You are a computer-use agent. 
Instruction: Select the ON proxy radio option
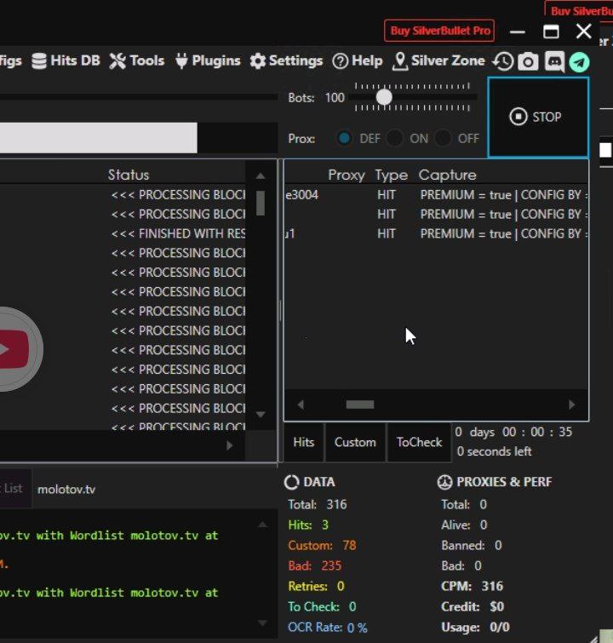pyautogui.click(x=394, y=138)
